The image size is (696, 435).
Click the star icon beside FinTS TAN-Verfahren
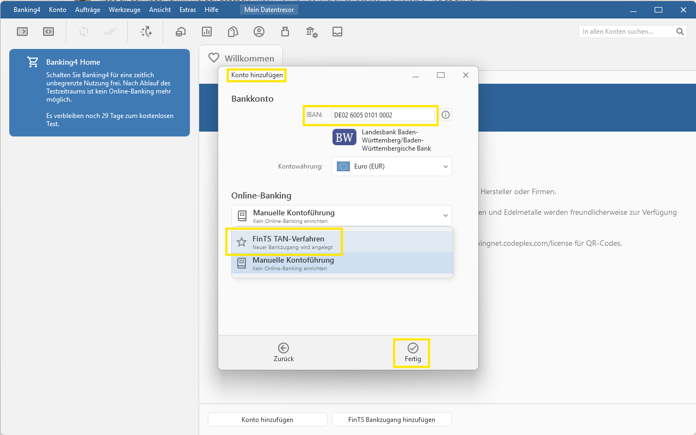(242, 242)
